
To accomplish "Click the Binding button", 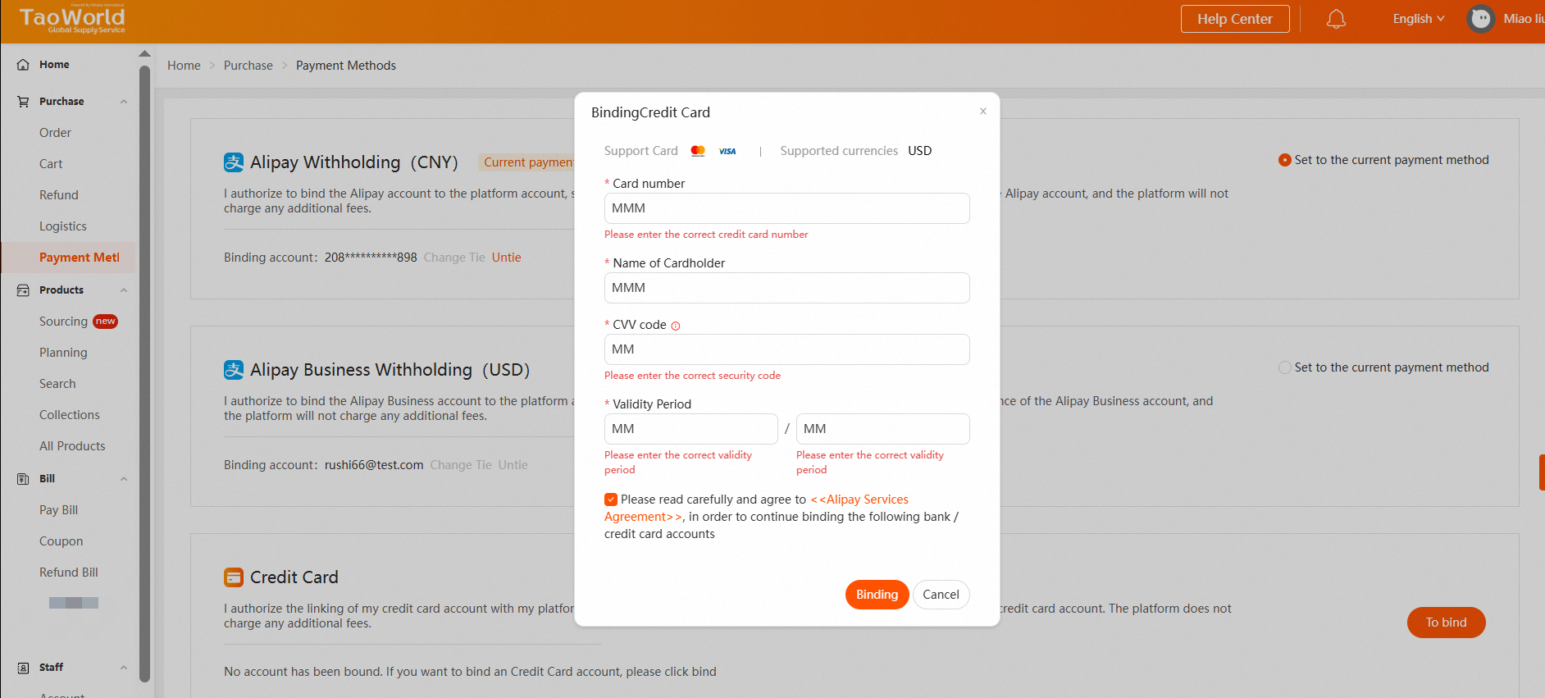I will click(877, 595).
